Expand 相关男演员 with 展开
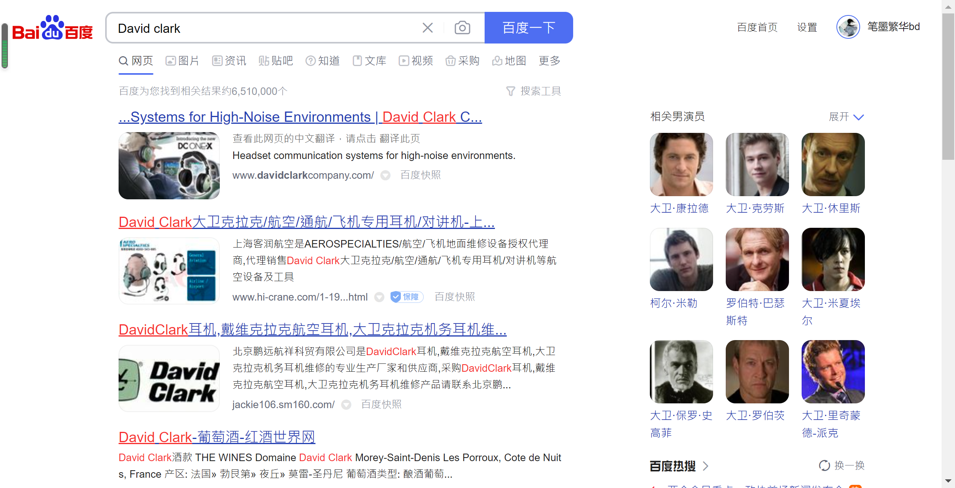This screenshot has height=488, width=955. click(x=846, y=117)
